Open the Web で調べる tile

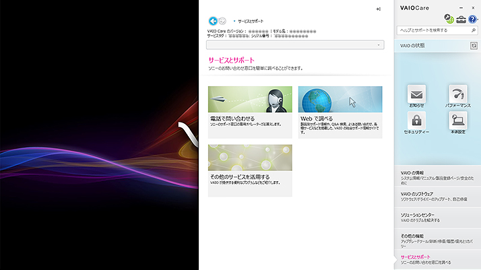340,112
